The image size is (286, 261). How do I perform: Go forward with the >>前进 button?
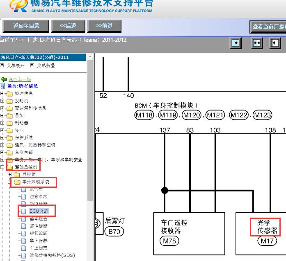pos(104,26)
